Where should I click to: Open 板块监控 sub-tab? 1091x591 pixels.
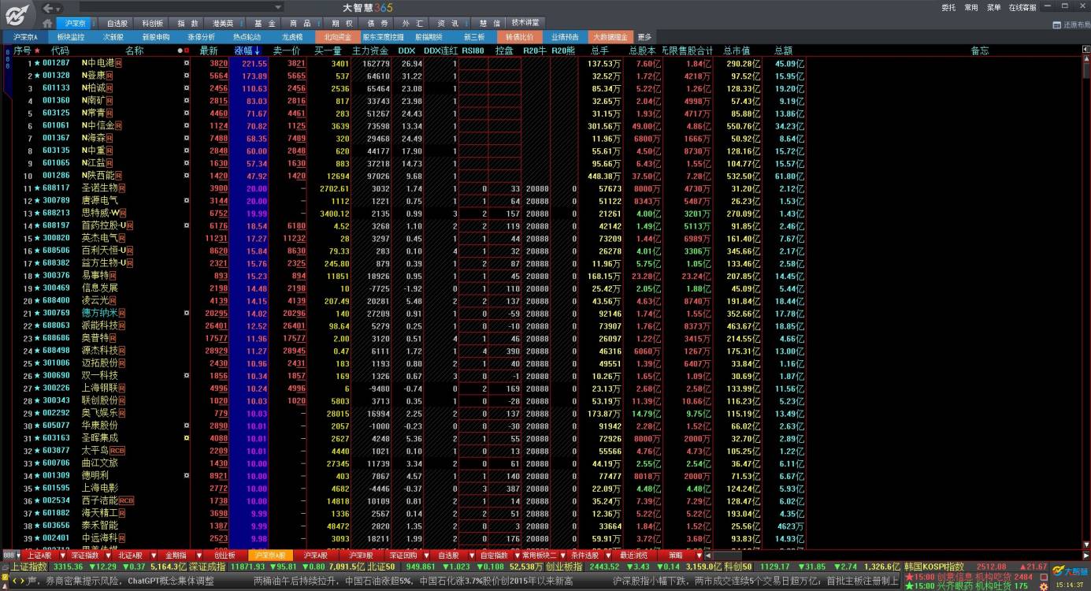point(70,37)
